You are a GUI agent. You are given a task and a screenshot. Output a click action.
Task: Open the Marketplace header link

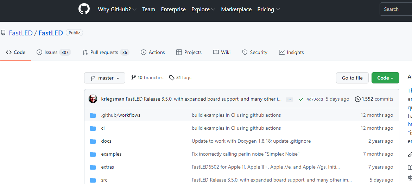[236, 9]
